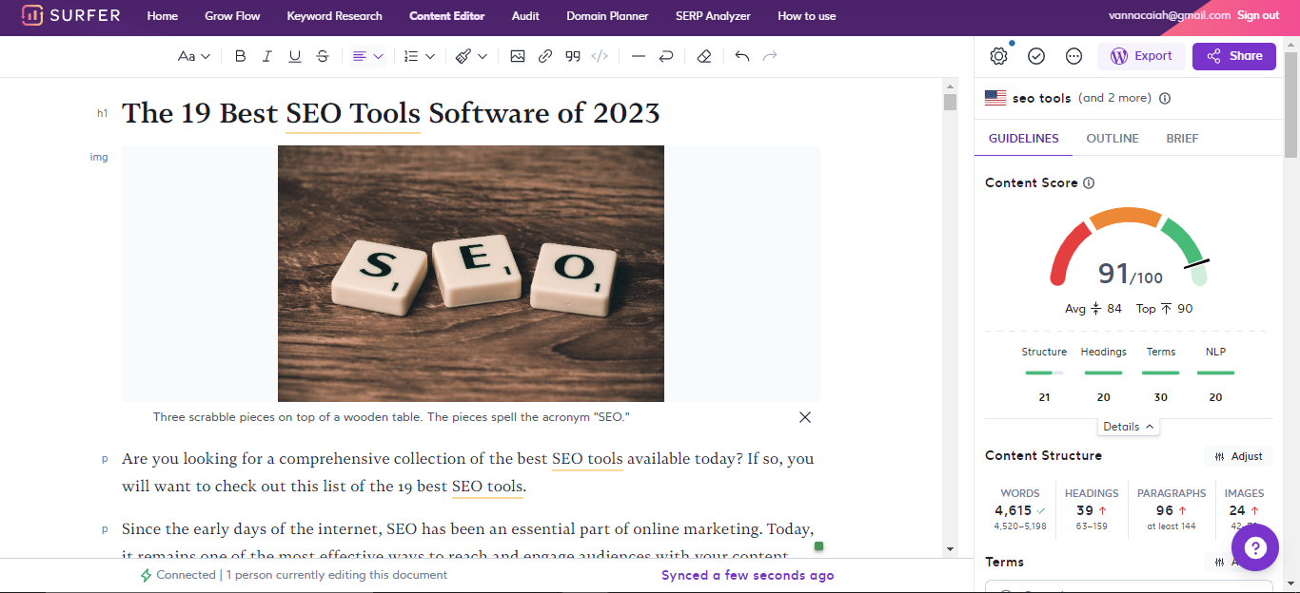Viewport: 1300px width, 593px height.
Task: Insert a line break icon
Action: (666, 56)
